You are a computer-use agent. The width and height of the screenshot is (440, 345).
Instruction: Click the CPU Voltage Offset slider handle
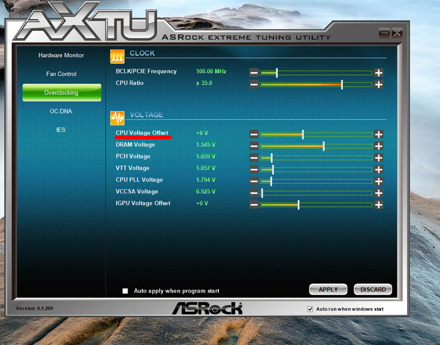(303, 134)
